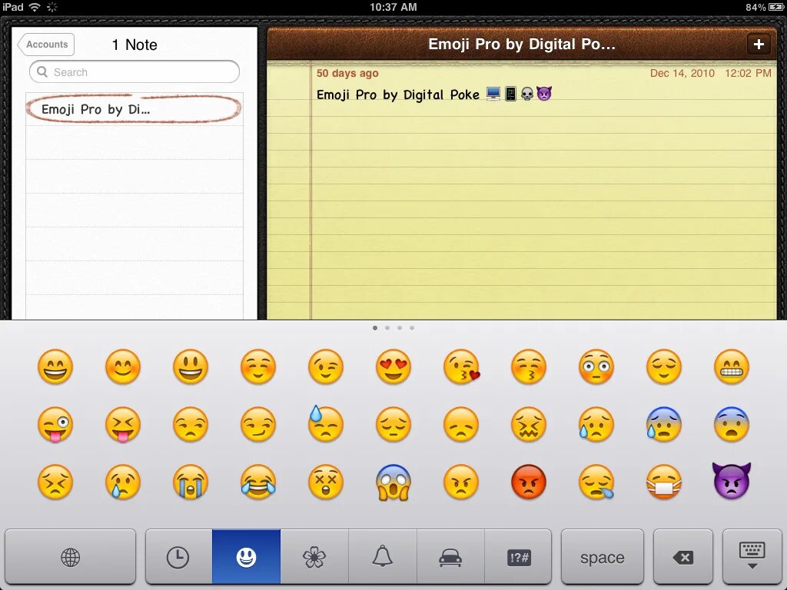Choose the squinting tongue-out emoji
This screenshot has width=787, height=590.
(x=123, y=424)
